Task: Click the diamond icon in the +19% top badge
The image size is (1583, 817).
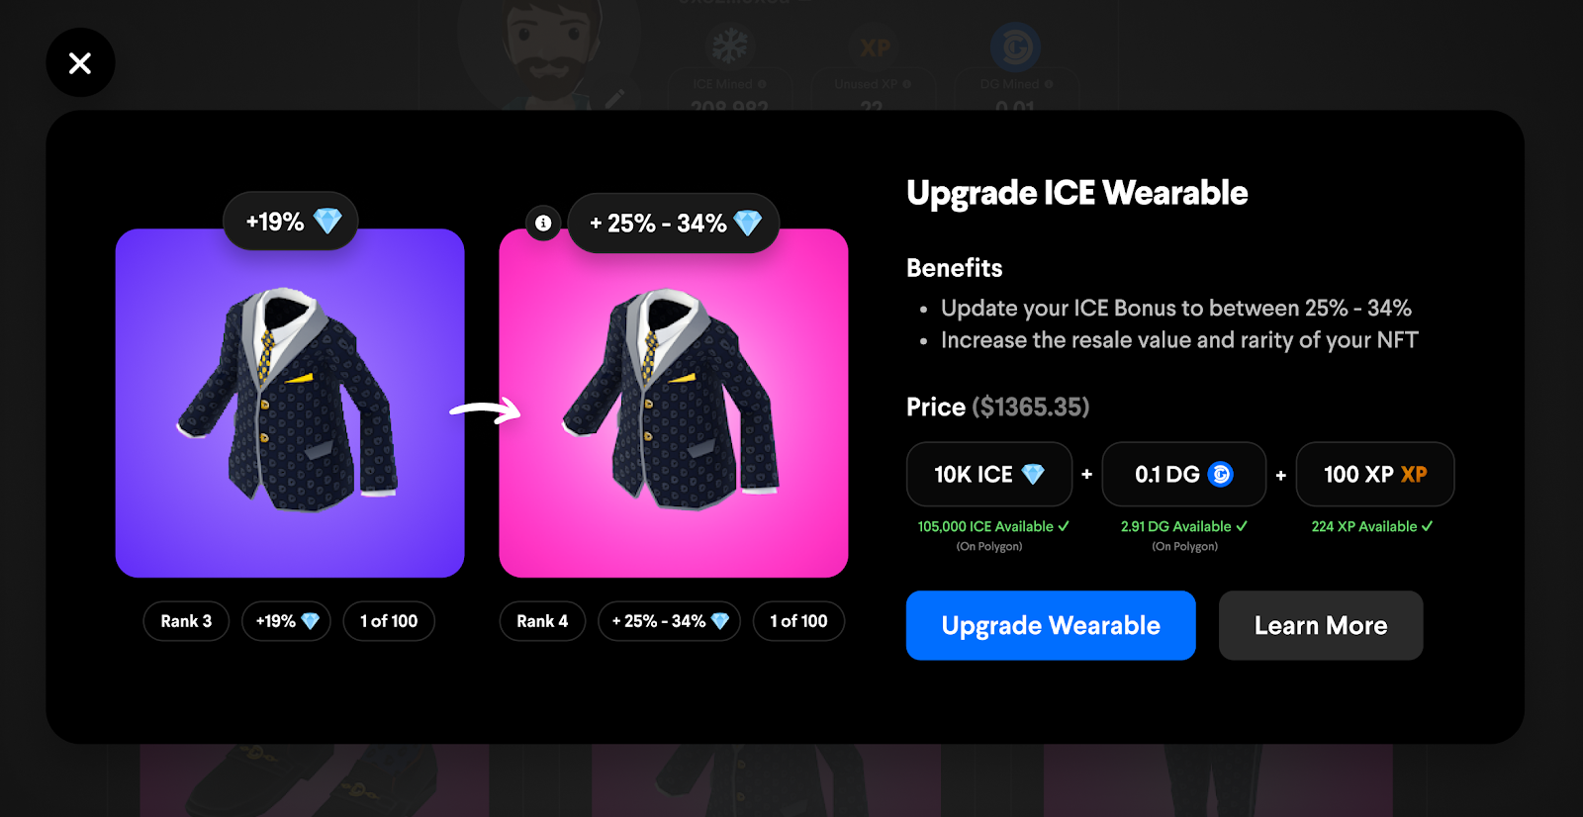Action: [327, 221]
